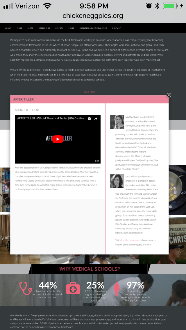
Task: Tap the medical kit icon beside 25%
Action: (x=73, y=288)
